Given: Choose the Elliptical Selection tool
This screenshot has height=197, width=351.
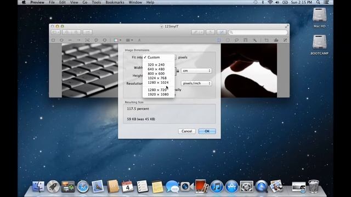Looking at the screenshot, I should click(228, 40).
